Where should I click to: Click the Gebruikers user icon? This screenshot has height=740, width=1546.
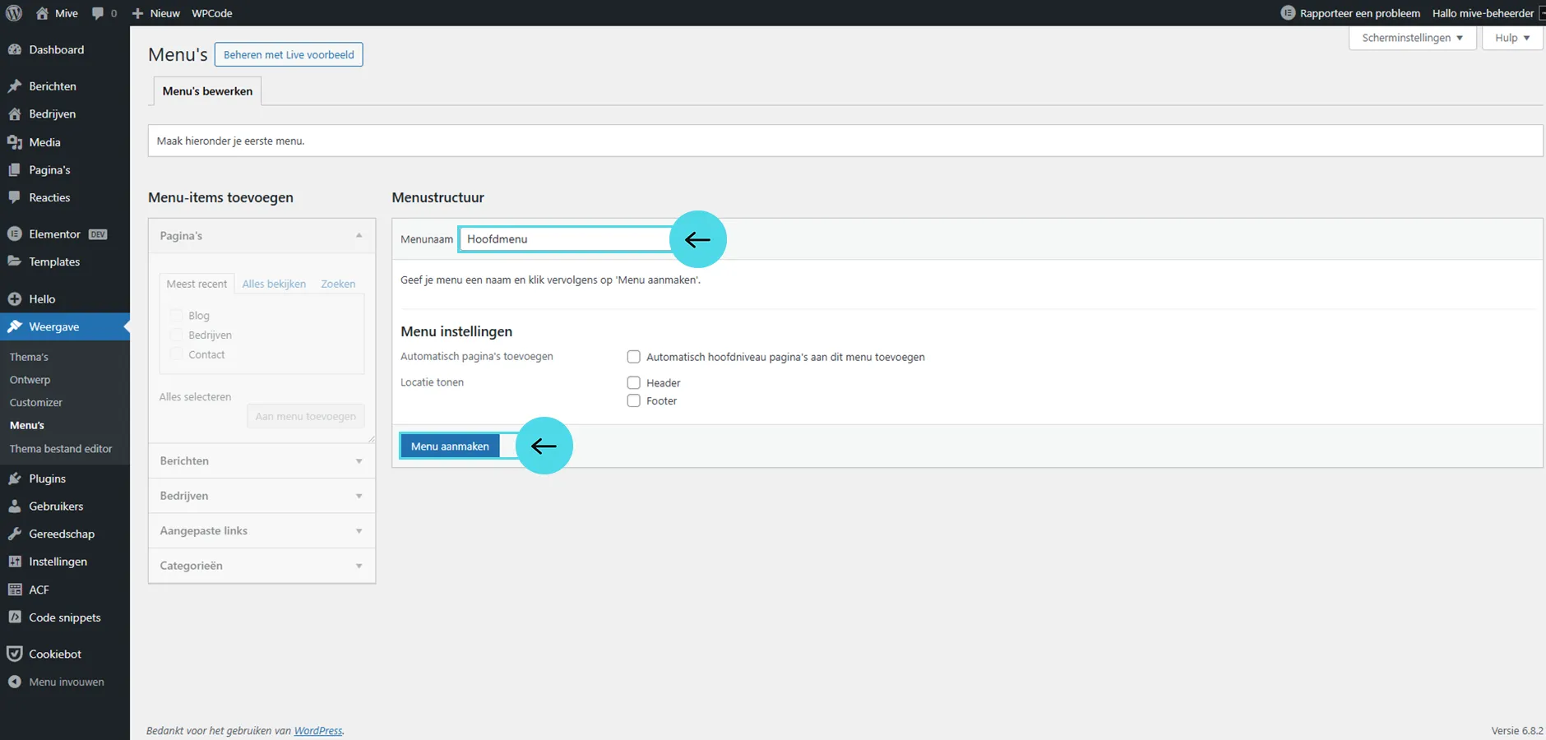click(15, 506)
